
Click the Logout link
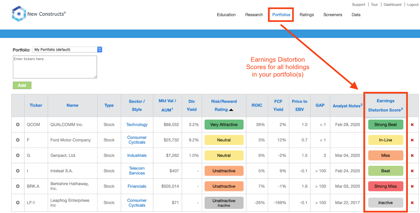(413, 5)
